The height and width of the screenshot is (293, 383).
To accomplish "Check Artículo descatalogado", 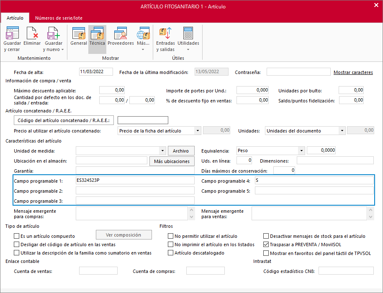I will [x=170, y=253].
